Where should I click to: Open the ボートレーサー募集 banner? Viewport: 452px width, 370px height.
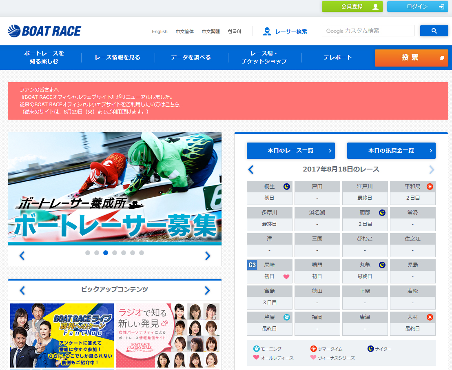point(115,189)
